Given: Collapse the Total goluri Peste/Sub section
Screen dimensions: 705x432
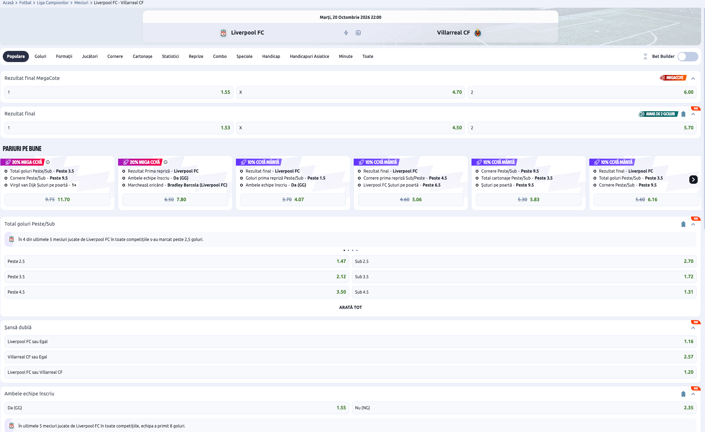Looking at the screenshot, I should pos(693,224).
